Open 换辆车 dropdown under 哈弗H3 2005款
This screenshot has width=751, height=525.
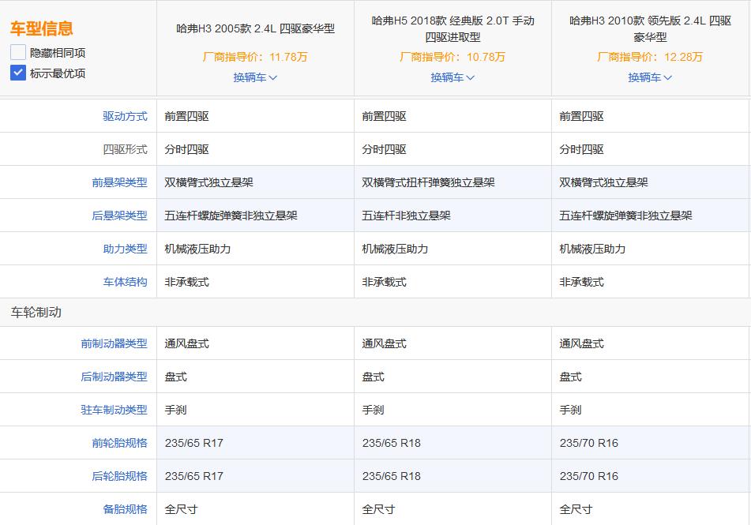tap(254, 77)
